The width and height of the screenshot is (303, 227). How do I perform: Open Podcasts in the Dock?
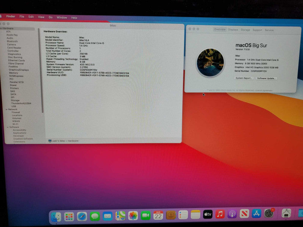point(232,214)
